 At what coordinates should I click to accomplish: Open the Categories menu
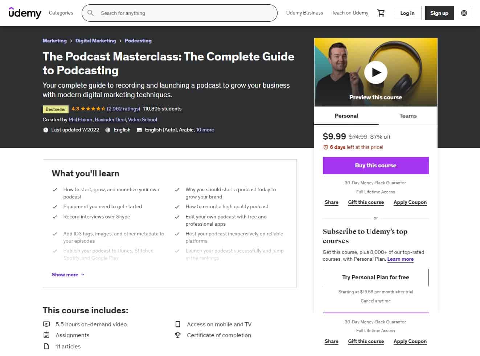(x=61, y=13)
